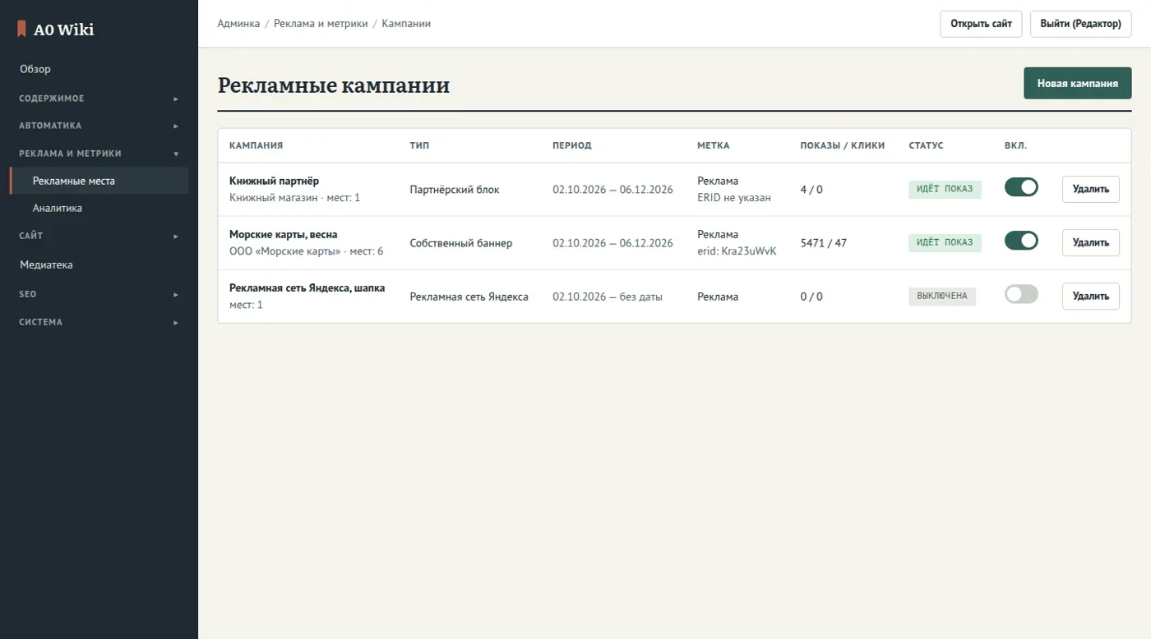1151x639 pixels.
Task: Click the Новая кампания button
Action: (x=1077, y=83)
